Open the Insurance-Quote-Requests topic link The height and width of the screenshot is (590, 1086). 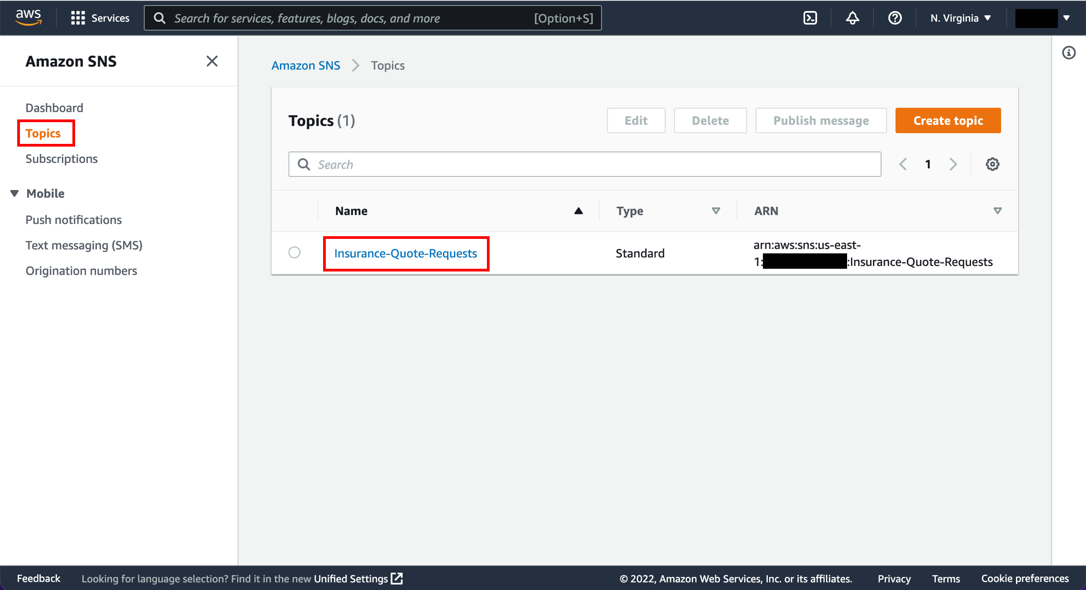coord(405,253)
